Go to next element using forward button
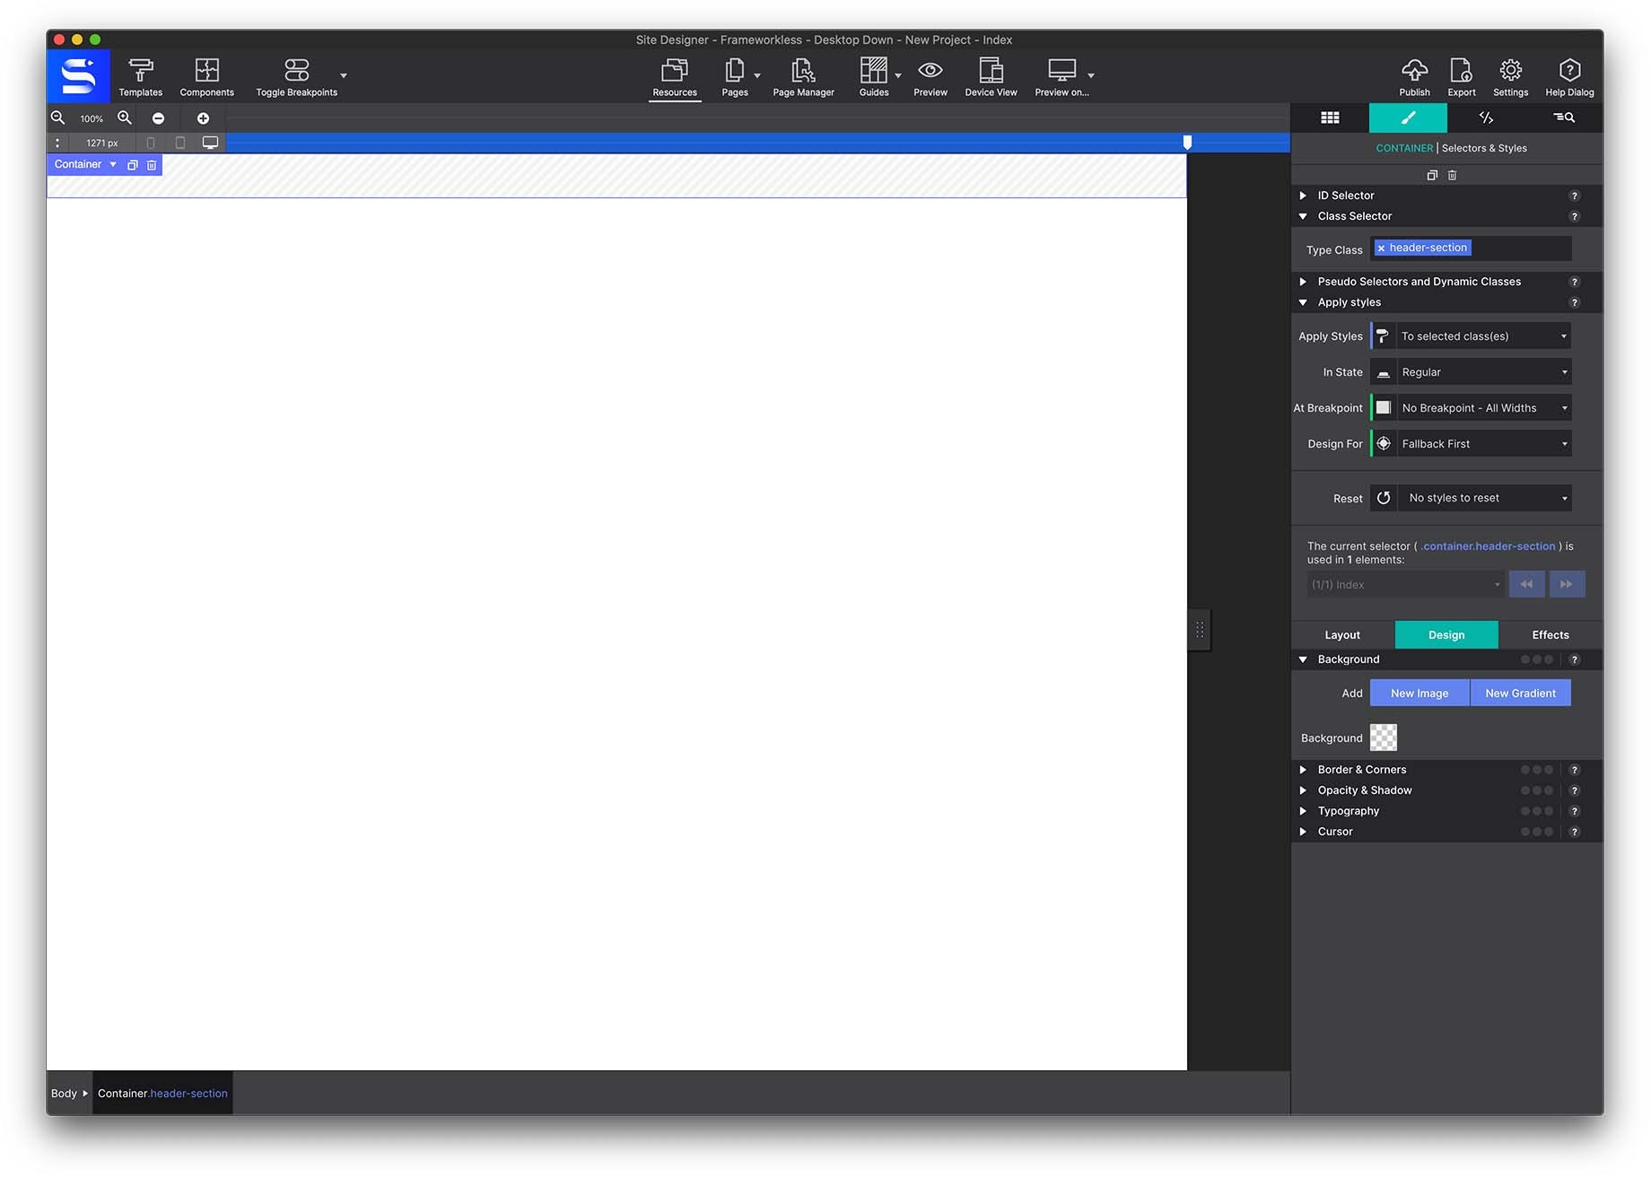Viewport: 1651px width, 1177px height. tap(1567, 585)
